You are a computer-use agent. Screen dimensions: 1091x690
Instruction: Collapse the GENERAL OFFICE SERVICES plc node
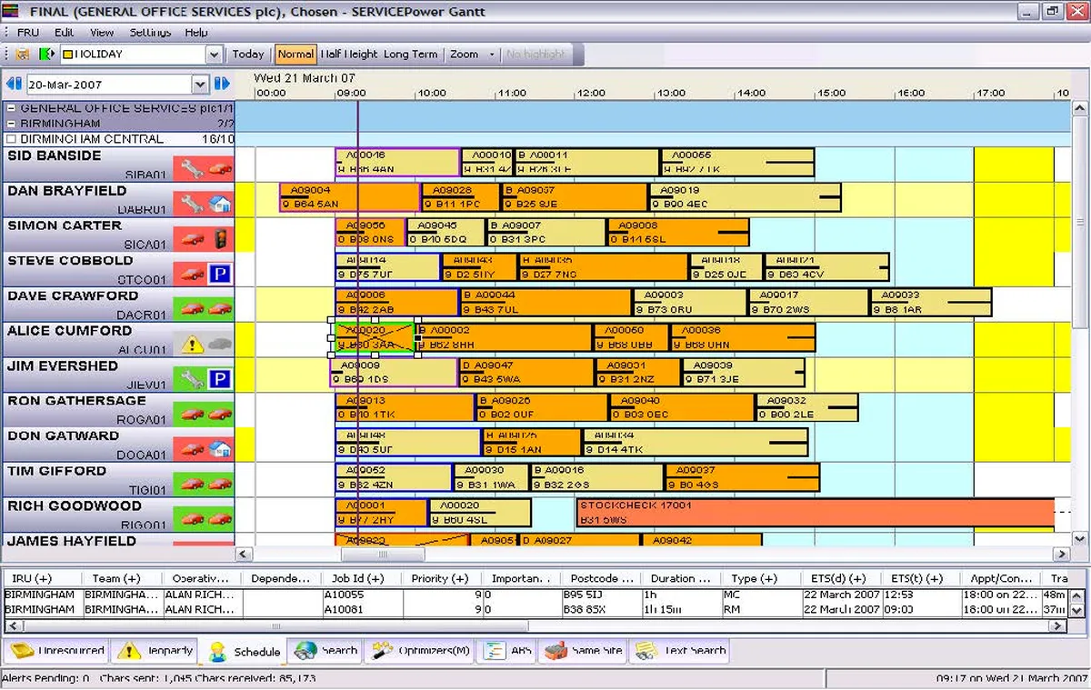pos(12,108)
